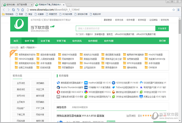Open the 杀手3加速器 folder link

(x=46, y=63)
